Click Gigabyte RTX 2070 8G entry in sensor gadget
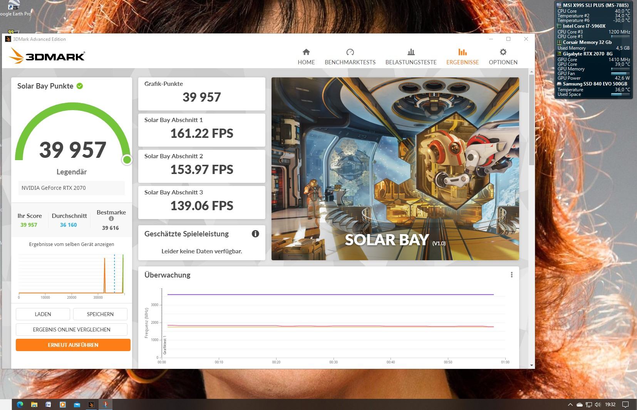 (x=588, y=54)
